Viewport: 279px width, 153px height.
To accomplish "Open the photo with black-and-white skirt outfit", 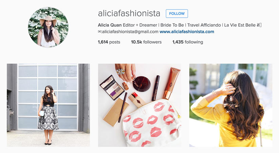I will click(x=49, y=105).
